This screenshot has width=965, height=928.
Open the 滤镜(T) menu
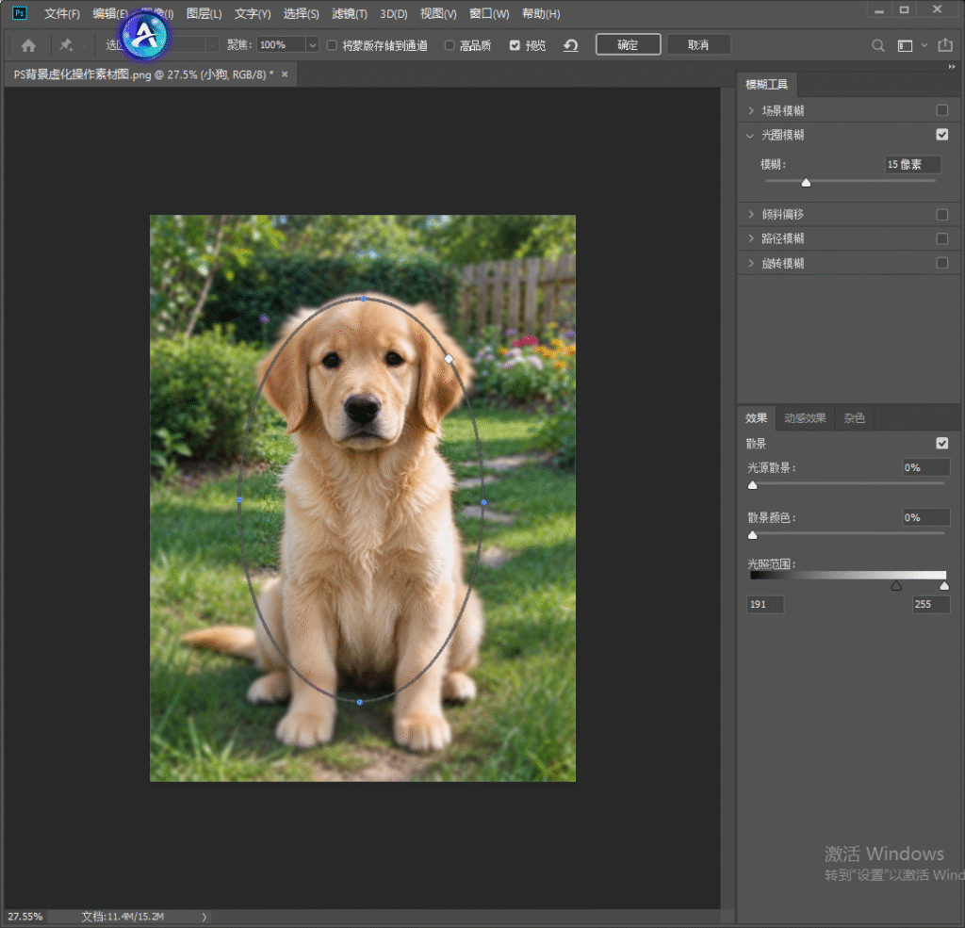point(349,13)
